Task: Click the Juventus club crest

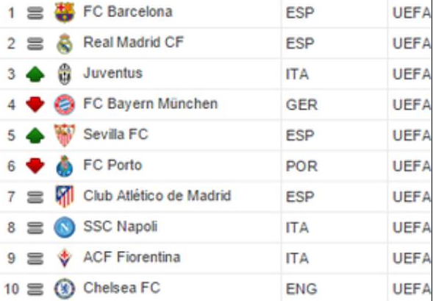Action: tap(65, 74)
